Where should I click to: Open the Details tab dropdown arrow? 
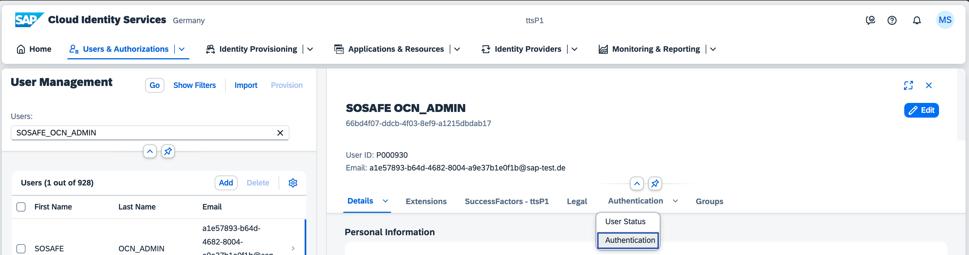click(x=385, y=201)
